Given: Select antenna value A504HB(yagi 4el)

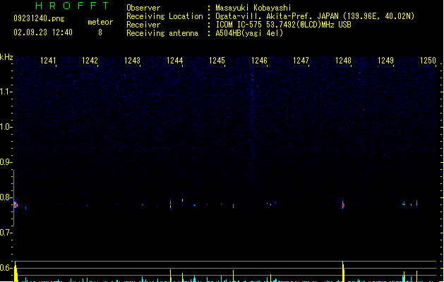Looking at the screenshot, I should pyautogui.click(x=249, y=33).
